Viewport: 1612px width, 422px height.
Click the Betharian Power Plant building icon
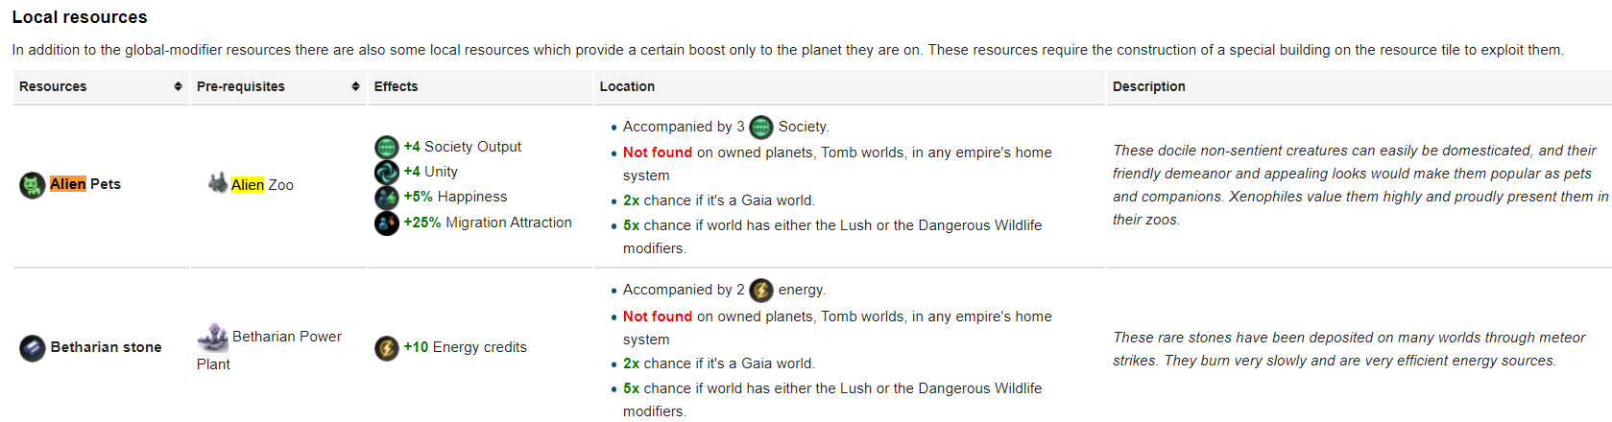tap(212, 337)
